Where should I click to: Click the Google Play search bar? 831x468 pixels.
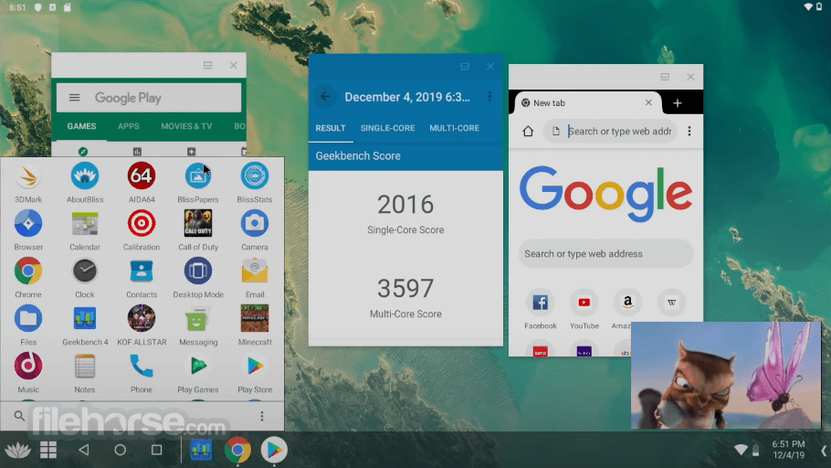(x=149, y=98)
